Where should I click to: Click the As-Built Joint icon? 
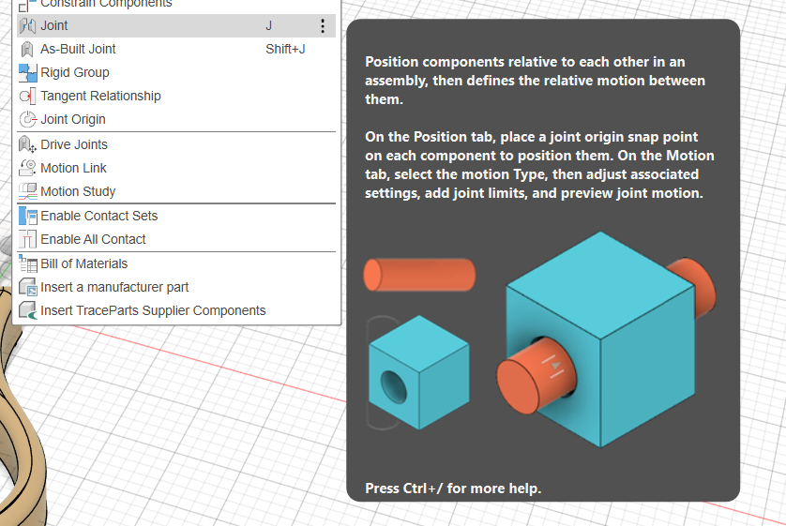pyautogui.click(x=27, y=50)
